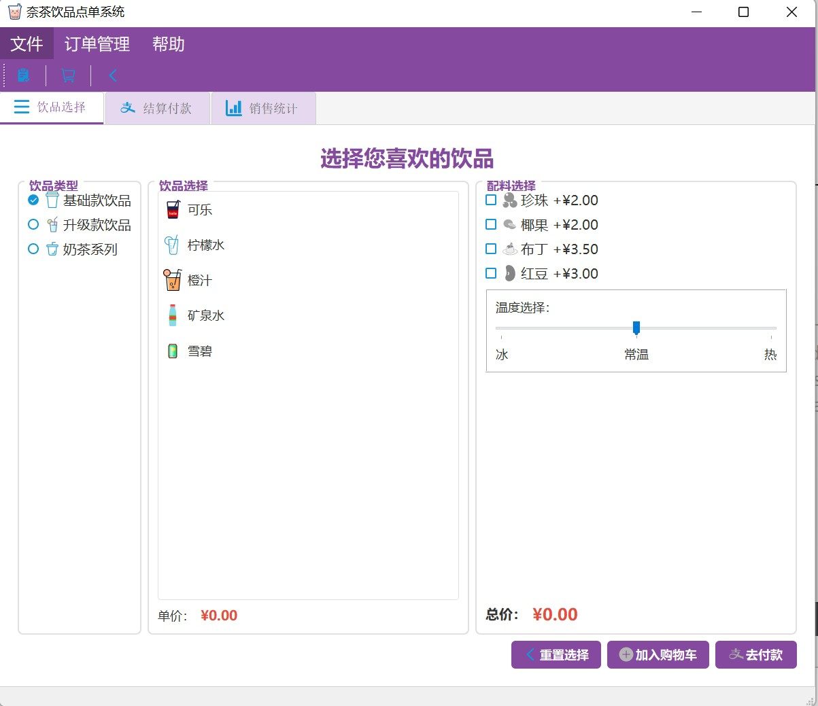Click the shopping cart toolbar icon
This screenshot has width=818, height=706.
coord(68,75)
